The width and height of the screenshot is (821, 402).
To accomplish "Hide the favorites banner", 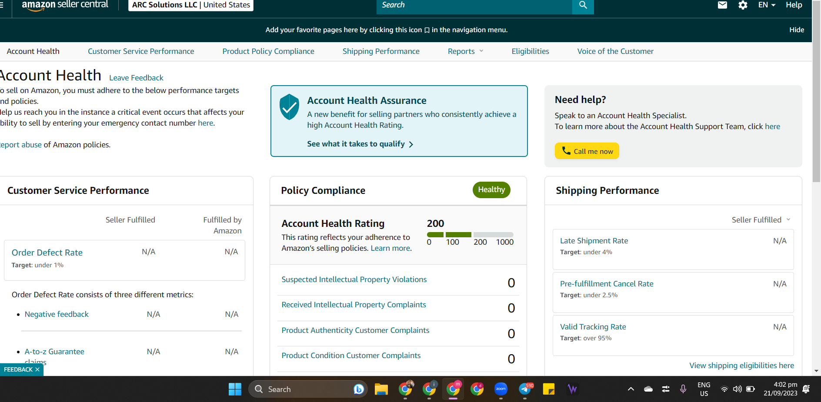I will (797, 30).
